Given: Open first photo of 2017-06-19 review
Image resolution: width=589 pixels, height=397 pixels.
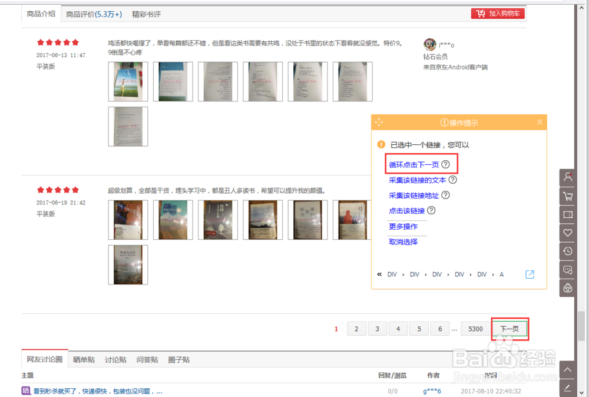Looking at the screenshot, I should (128, 220).
